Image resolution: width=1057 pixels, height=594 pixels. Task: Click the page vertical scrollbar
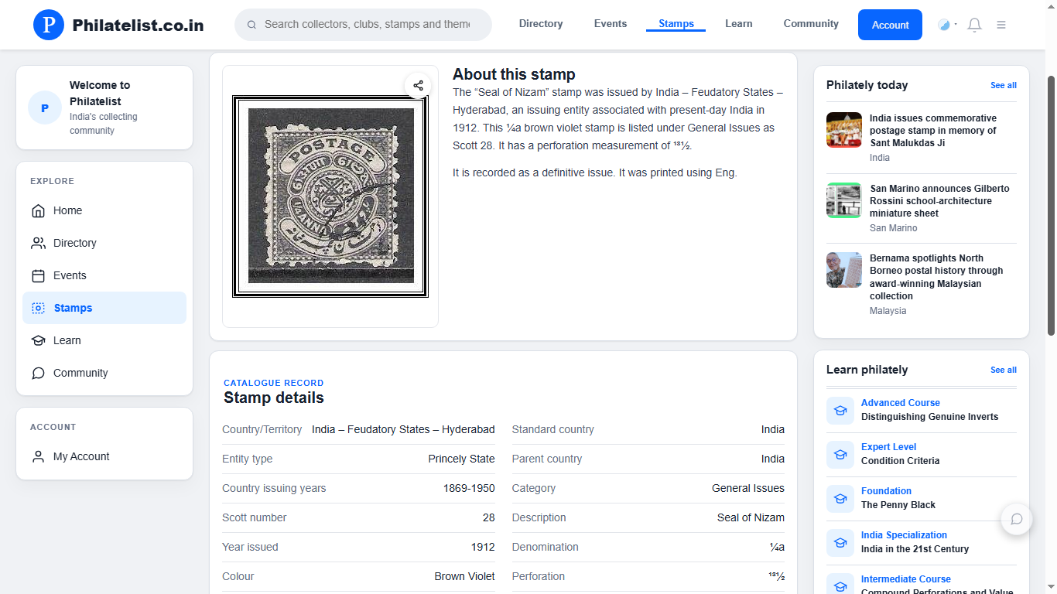pyautogui.click(x=1051, y=205)
